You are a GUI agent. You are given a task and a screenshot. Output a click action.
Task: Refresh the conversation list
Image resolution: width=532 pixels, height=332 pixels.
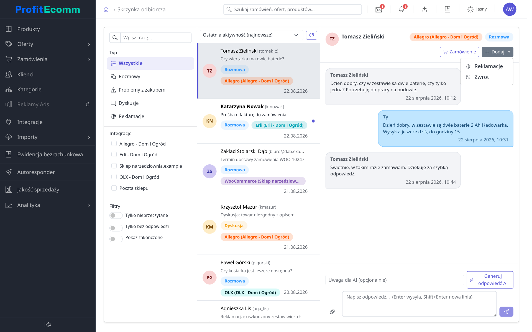tap(311, 35)
